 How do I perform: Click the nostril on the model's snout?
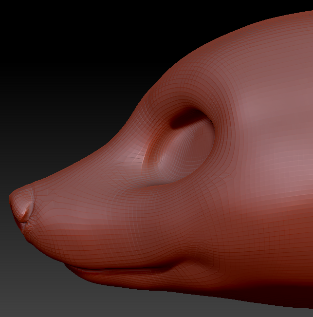click(x=26, y=213)
